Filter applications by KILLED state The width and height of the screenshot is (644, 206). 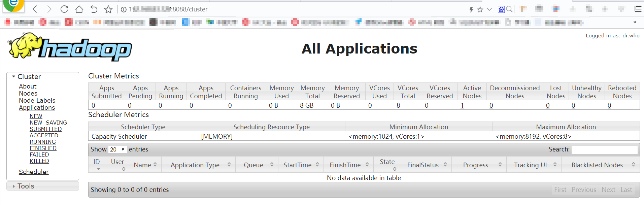(x=39, y=161)
